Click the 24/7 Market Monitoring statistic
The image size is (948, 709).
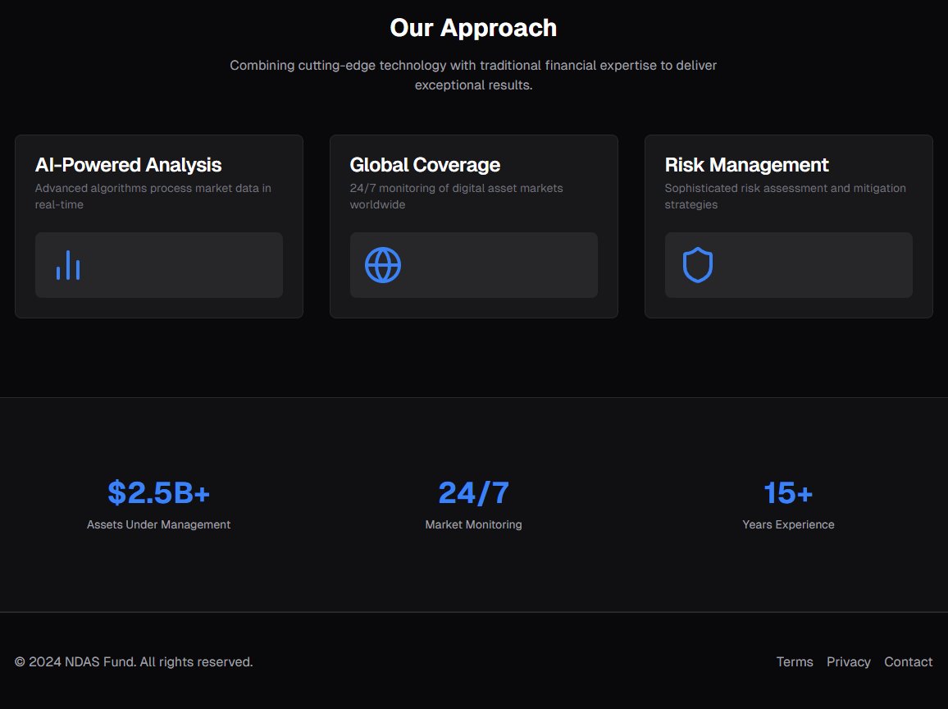(x=473, y=492)
